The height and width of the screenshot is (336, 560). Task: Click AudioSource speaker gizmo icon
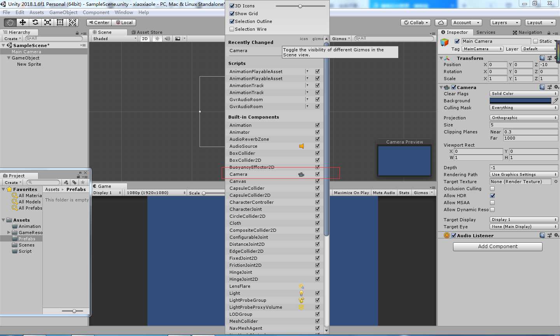[x=301, y=146]
